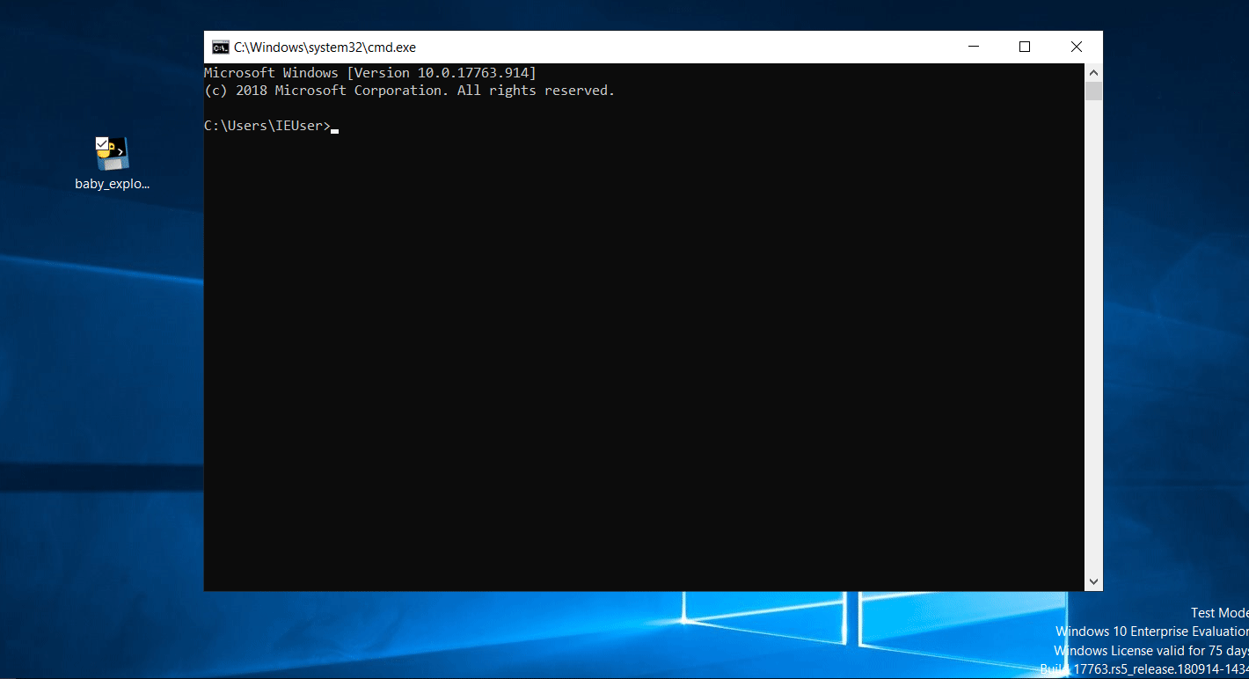Click the C:\Windows\system32\cmd.exe title bar text

(x=325, y=47)
